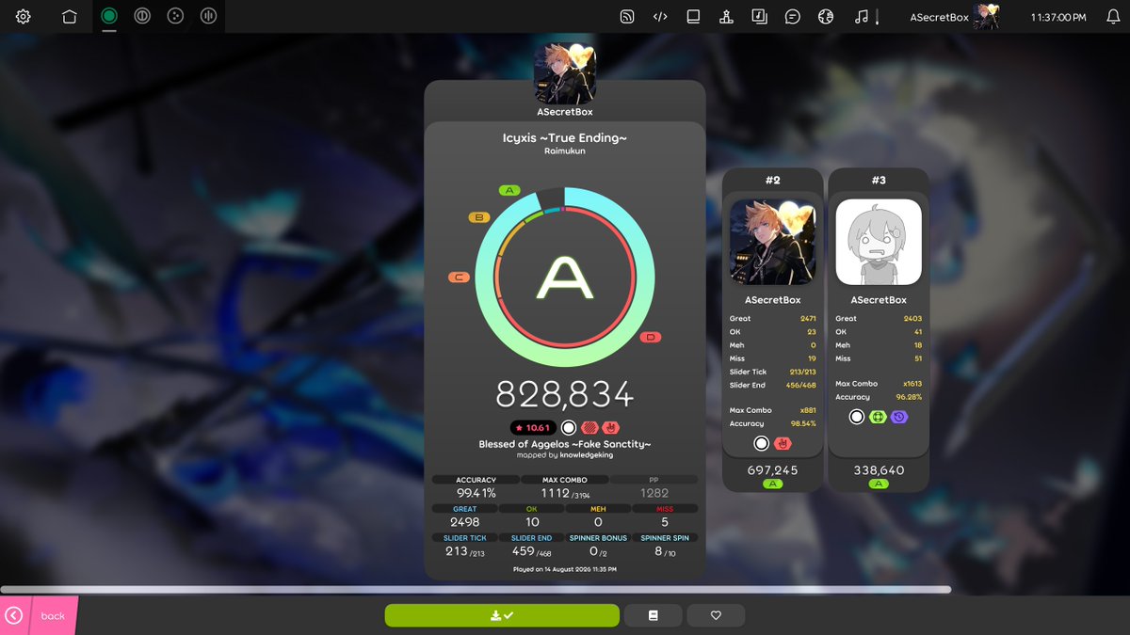The height and width of the screenshot is (635, 1130).
Task: Click the PP 1282 statistic
Action: click(654, 487)
